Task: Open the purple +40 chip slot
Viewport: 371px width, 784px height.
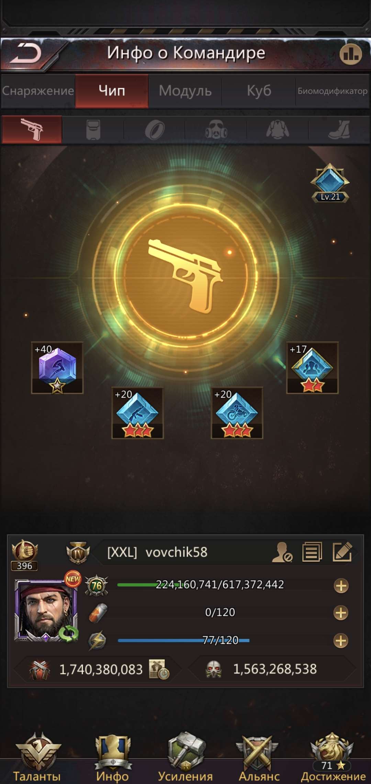Action: tap(57, 368)
